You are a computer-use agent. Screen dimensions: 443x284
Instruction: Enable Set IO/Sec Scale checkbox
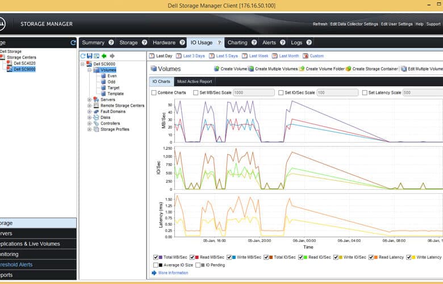(281, 93)
